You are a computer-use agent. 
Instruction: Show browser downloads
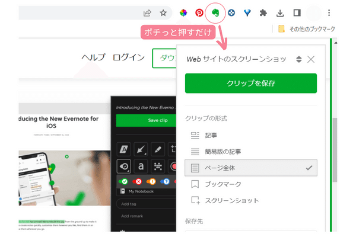click(280, 13)
